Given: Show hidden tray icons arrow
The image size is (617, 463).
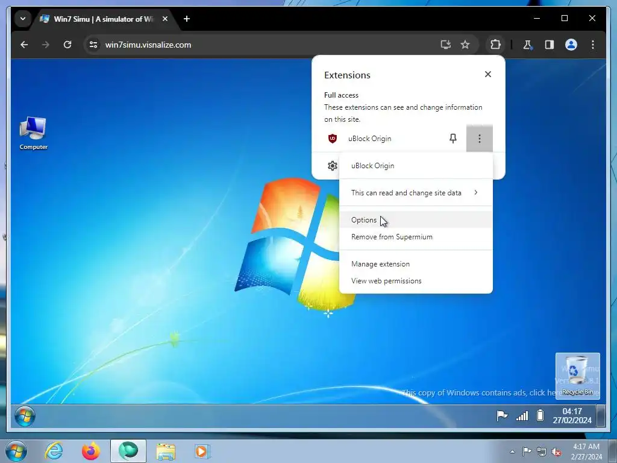Looking at the screenshot, I should pos(512,452).
